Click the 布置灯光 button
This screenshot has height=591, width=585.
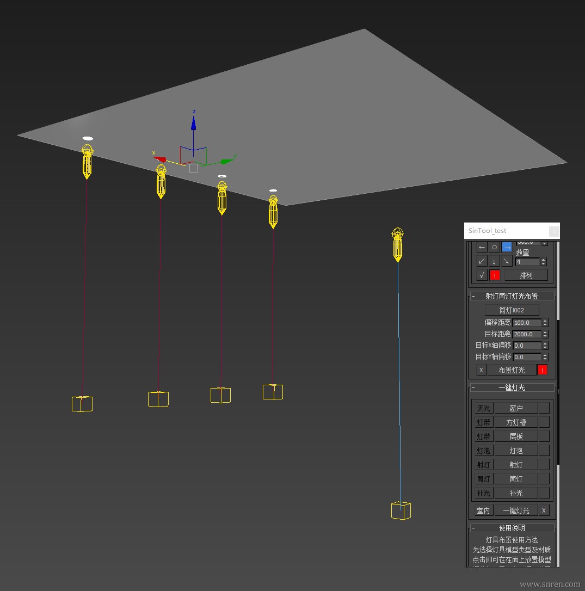point(512,370)
